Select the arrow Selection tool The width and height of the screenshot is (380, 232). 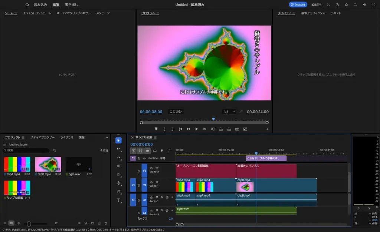tap(118, 140)
